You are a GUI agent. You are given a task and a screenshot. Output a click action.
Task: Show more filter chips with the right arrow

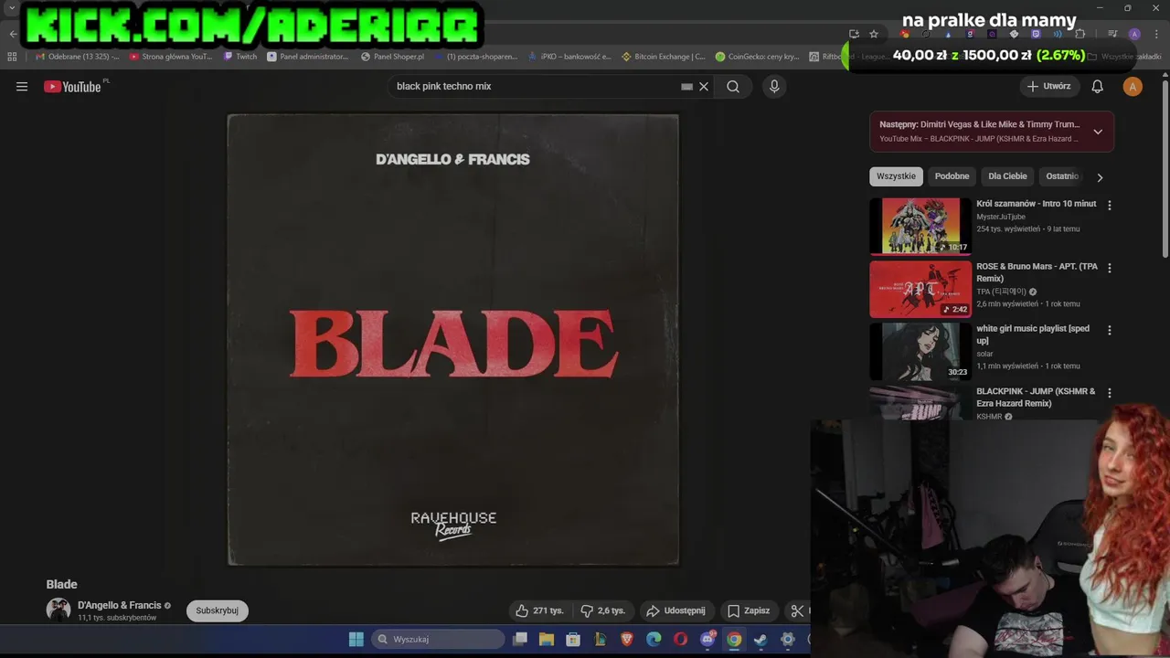[x=1100, y=177]
